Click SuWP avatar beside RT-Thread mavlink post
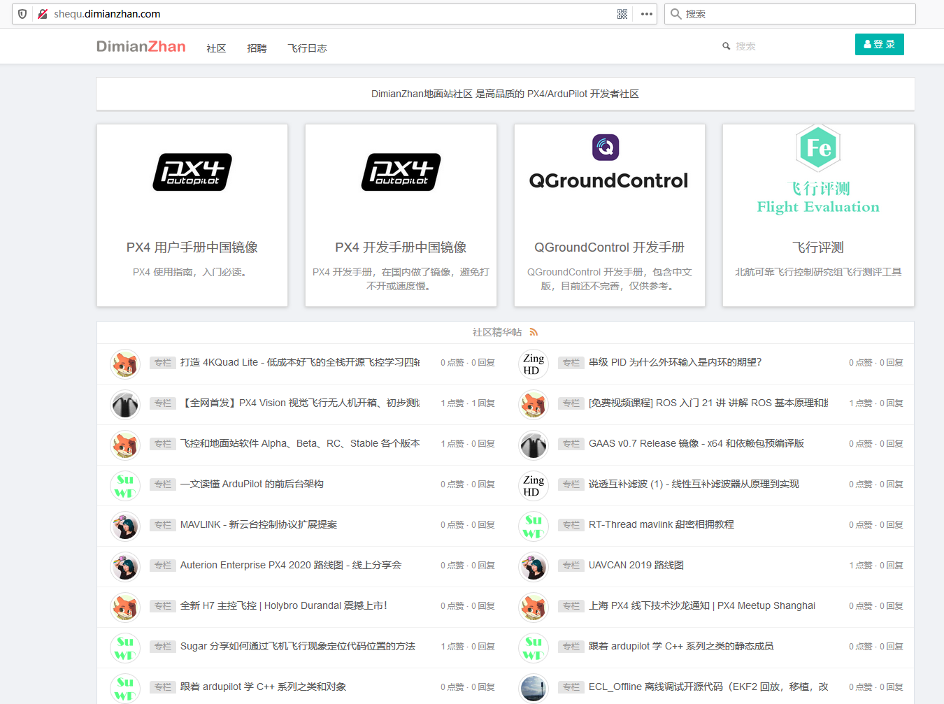944x704 pixels. point(534,526)
